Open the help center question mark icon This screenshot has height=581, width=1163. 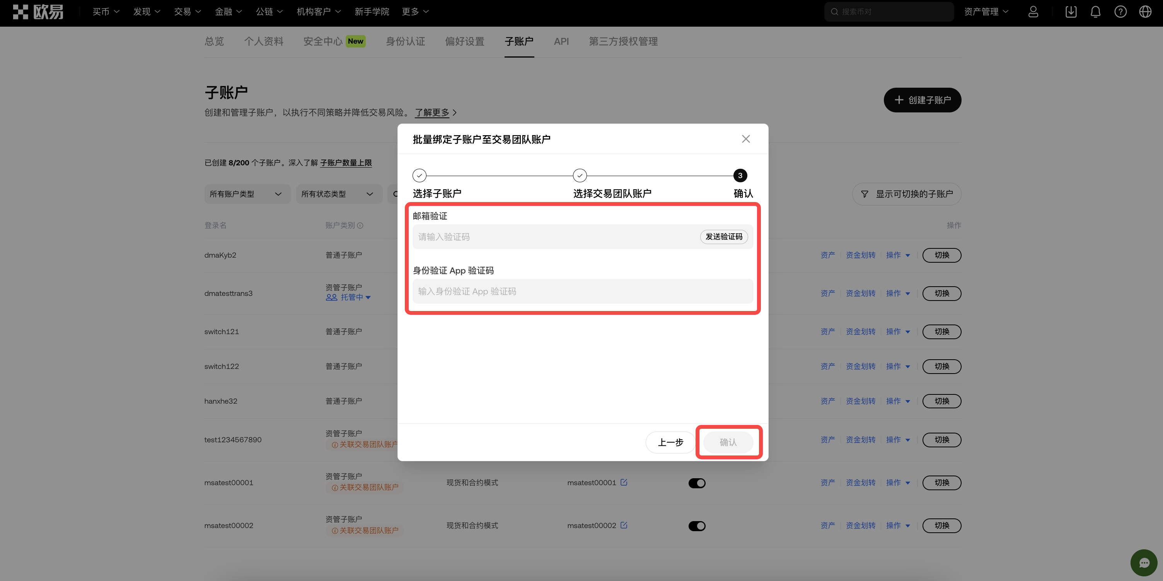tap(1120, 11)
